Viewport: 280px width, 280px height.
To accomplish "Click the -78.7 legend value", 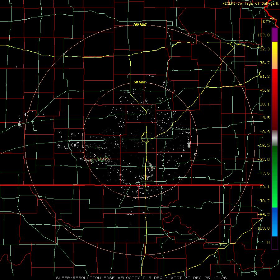I will (x=264, y=201).
